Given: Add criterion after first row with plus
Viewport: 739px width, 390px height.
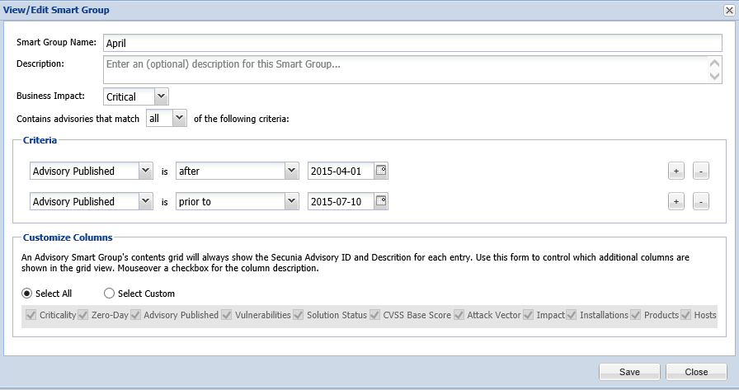Looking at the screenshot, I should click(675, 172).
